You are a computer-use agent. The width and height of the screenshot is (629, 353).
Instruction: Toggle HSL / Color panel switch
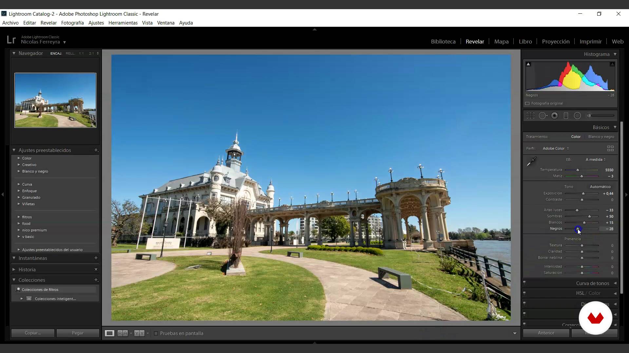point(524,293)
